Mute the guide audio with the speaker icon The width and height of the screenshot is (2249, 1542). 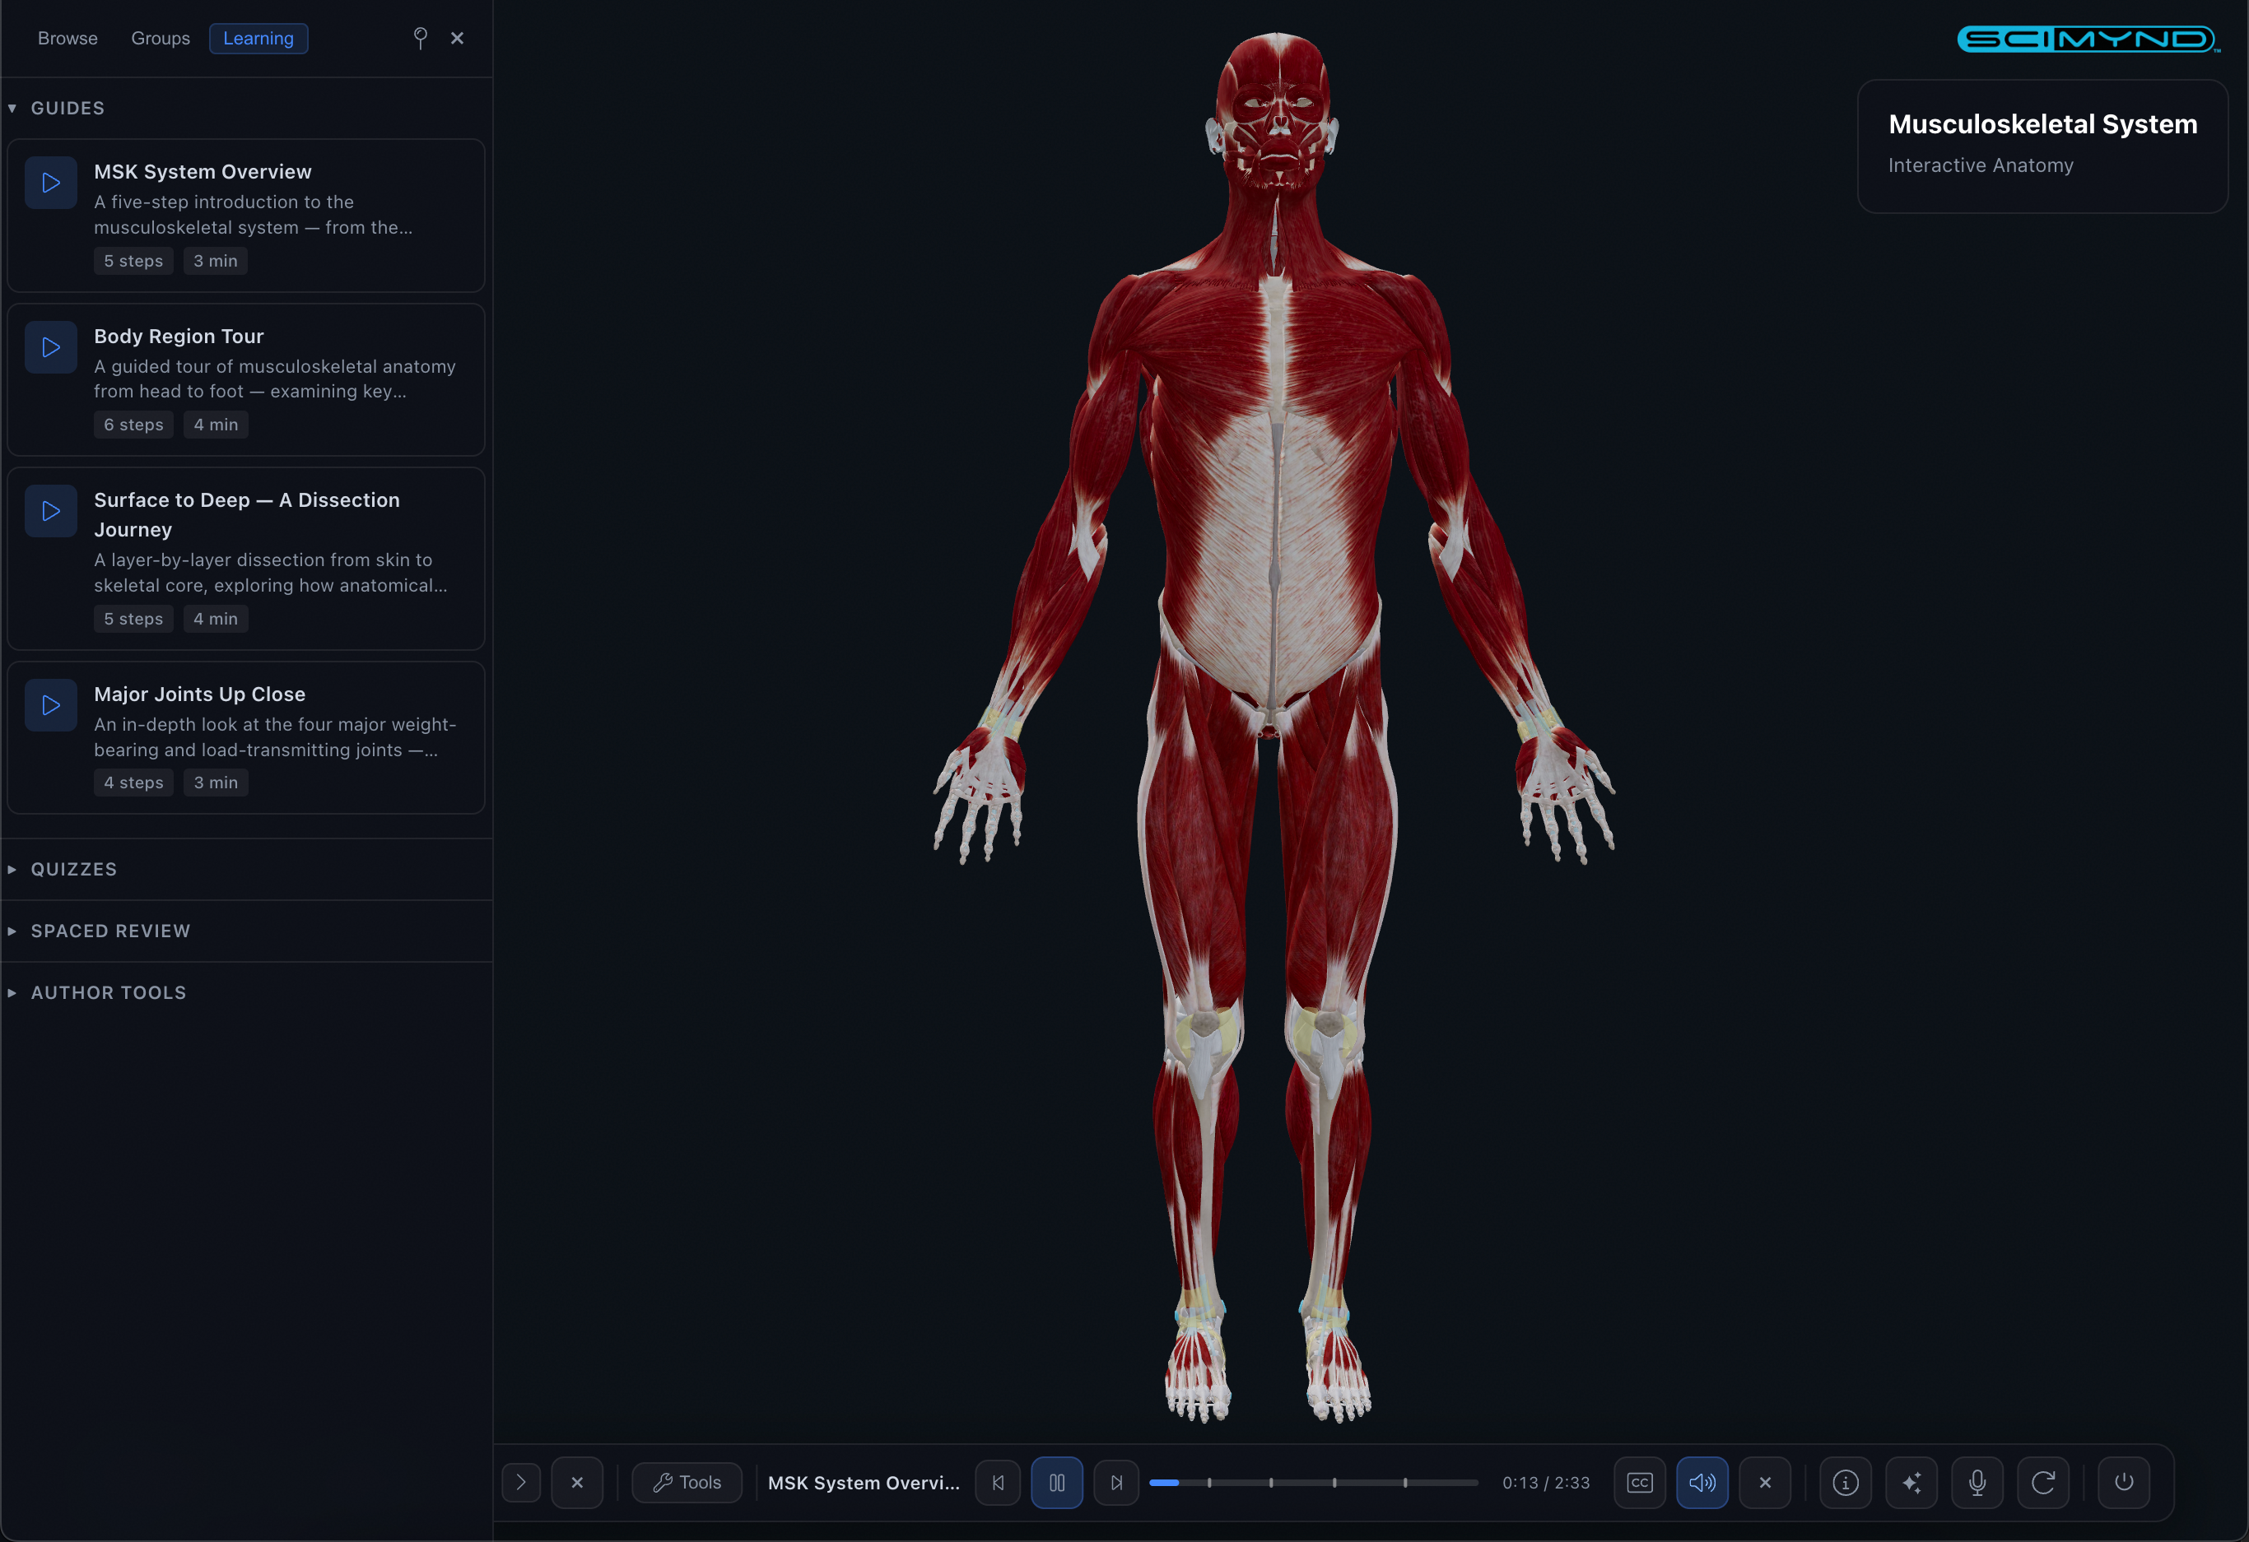click(1702, 1482)
